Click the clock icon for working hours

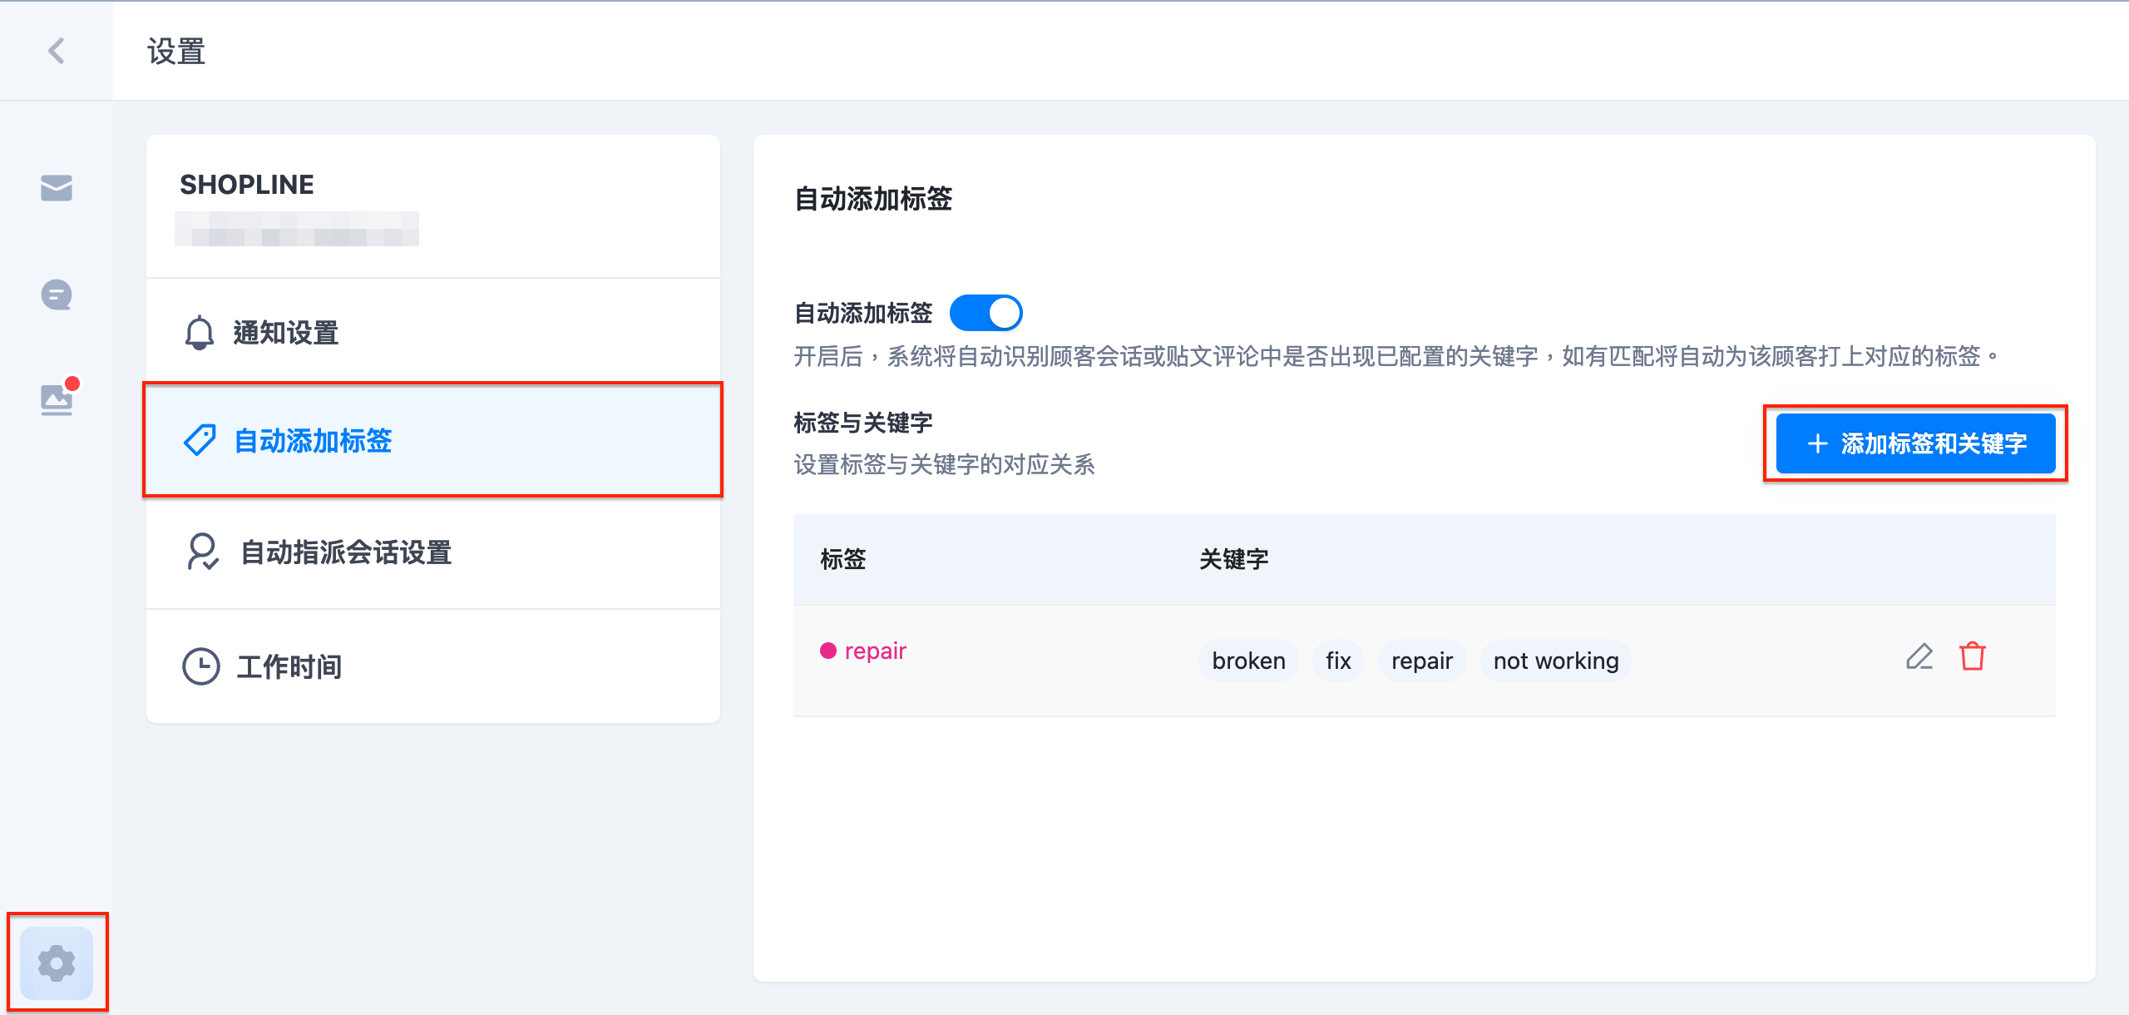(201, 666)
